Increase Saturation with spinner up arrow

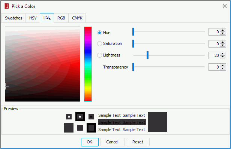(x=223, y=42)
